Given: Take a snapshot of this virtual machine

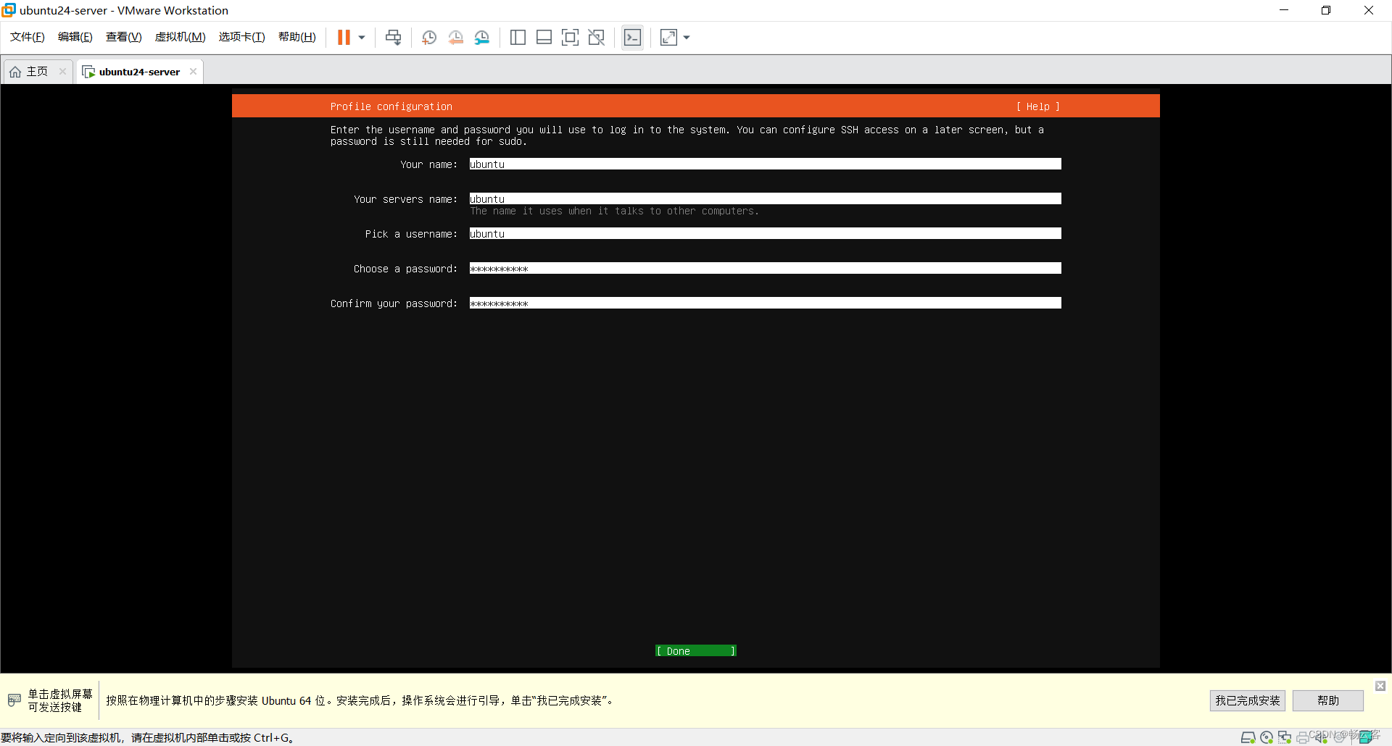Looking at the screenshot, I should [429, 38].
